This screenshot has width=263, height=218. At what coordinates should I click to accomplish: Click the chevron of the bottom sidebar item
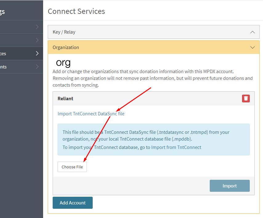(x=37, y=67)
